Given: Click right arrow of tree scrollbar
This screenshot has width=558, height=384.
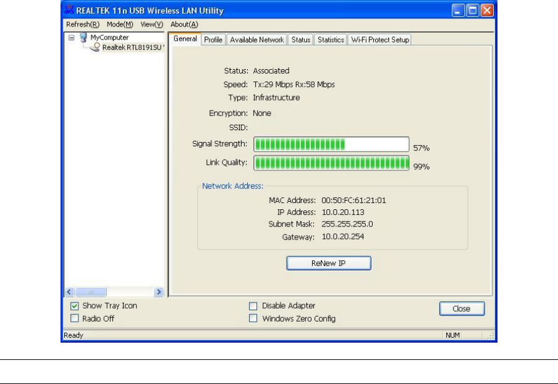Looking at the screenshot, I should coord(159,292).
